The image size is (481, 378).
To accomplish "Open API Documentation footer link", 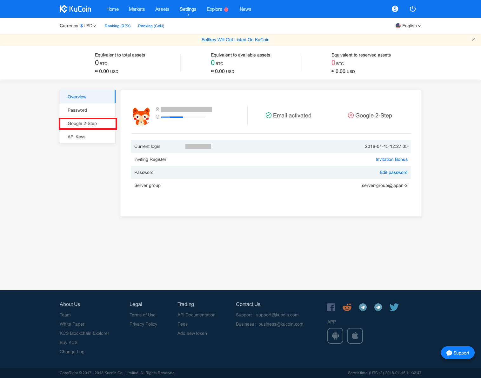I will tap(197, 315).
